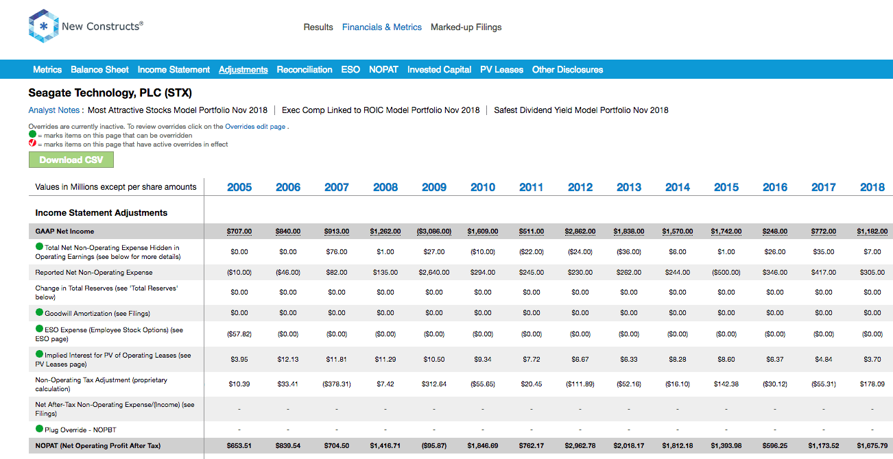Viewport: 893px width, 459px height.
Task: Click the 2013 year column header
Action: pos(629,187)
